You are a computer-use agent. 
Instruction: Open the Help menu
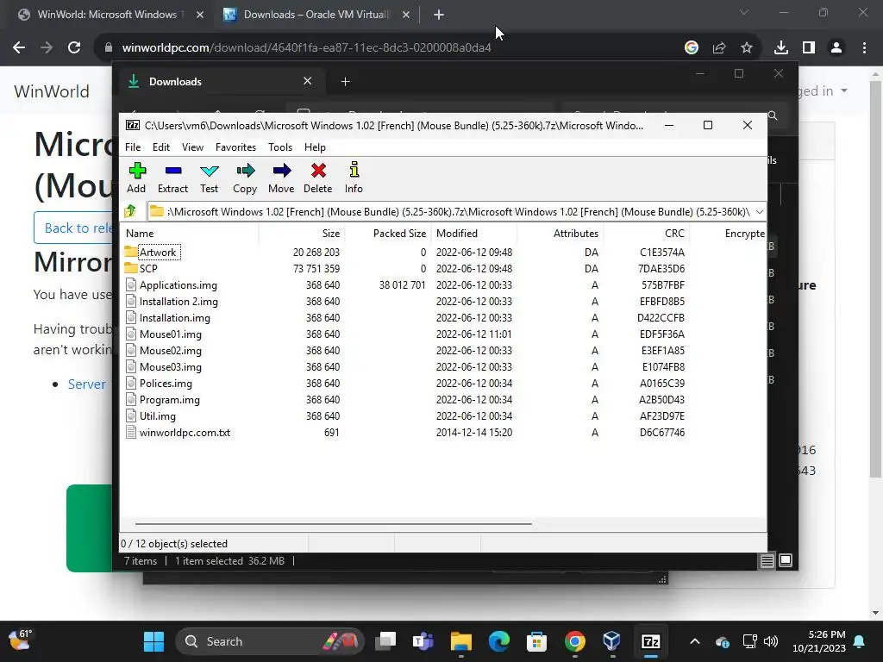tap(315, 147)
